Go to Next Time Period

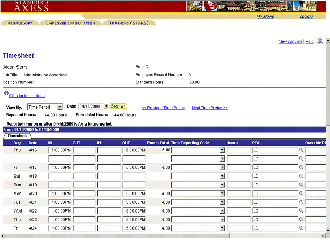209,108
